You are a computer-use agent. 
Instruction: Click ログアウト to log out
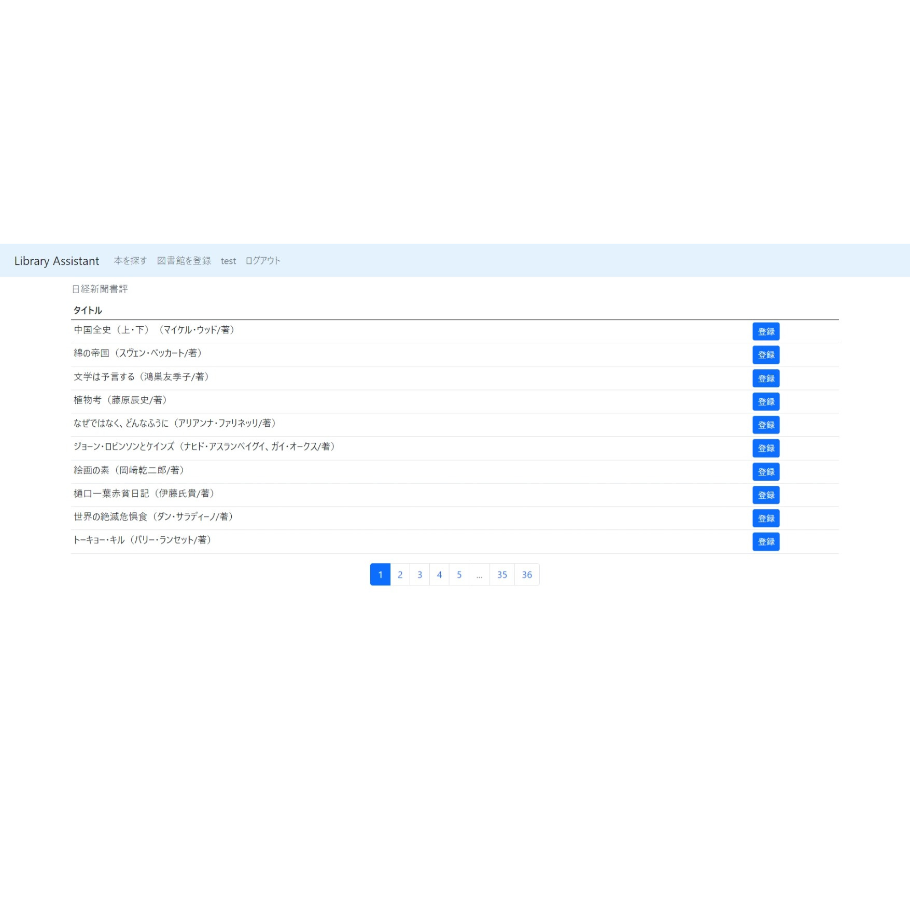263,261
